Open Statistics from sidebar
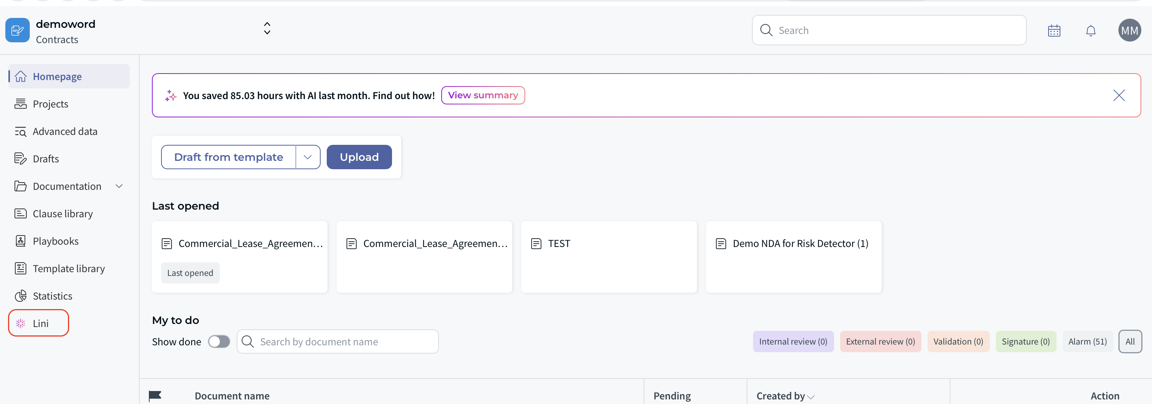This screenshot has height=404, width=1152. (x=52, y=295)
